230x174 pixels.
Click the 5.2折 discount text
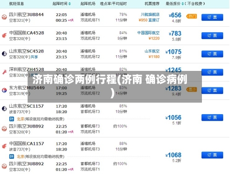click(x=177, y=161)
